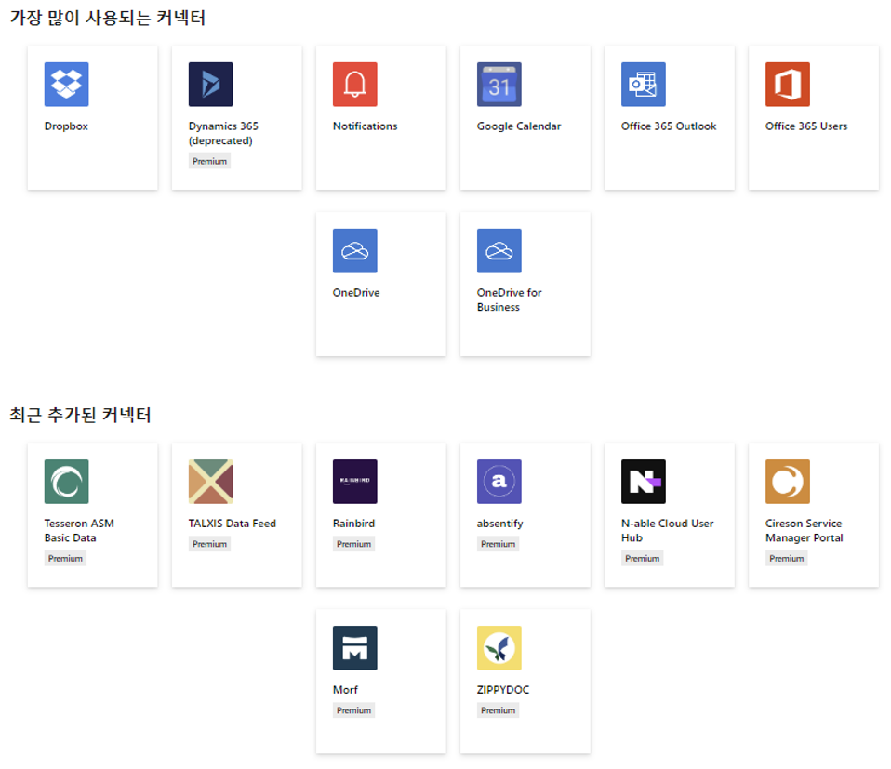Select the OneDrive cloud icon
Viewport: 891px width, 769px height.
[x=355, y=250]
